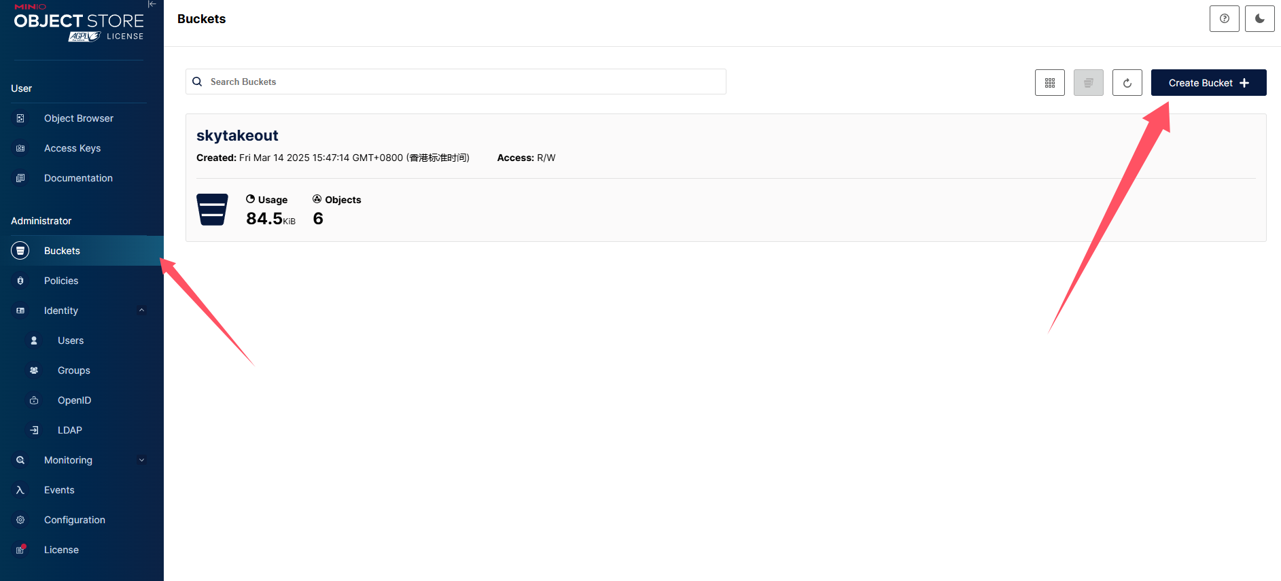This screenshot has width=1281, height=581.
Task: Click the OpenID lock icon
Action: tap(34, 400)
